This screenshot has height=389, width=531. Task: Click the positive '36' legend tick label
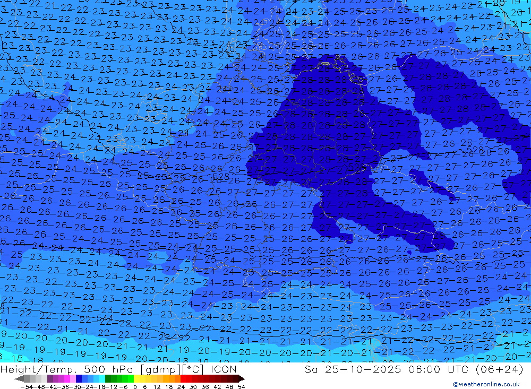205,387
